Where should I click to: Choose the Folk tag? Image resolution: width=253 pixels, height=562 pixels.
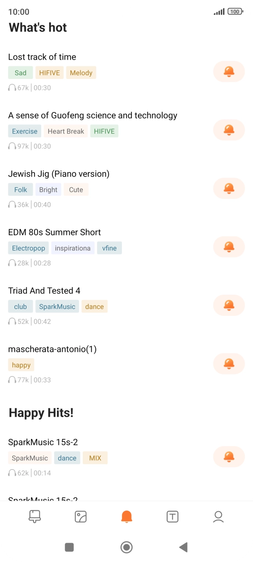click(21, 189)
